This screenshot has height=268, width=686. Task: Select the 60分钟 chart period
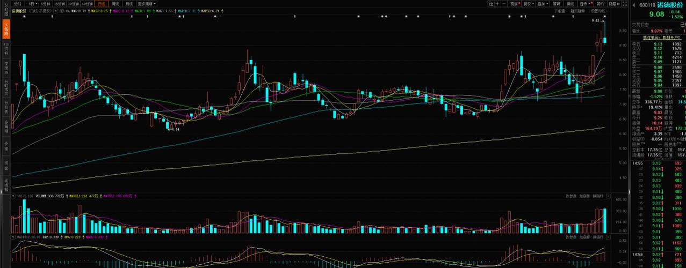(87, 3)
